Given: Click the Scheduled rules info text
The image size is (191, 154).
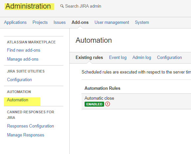Looking at the screenshot, I should click(136, 72).
